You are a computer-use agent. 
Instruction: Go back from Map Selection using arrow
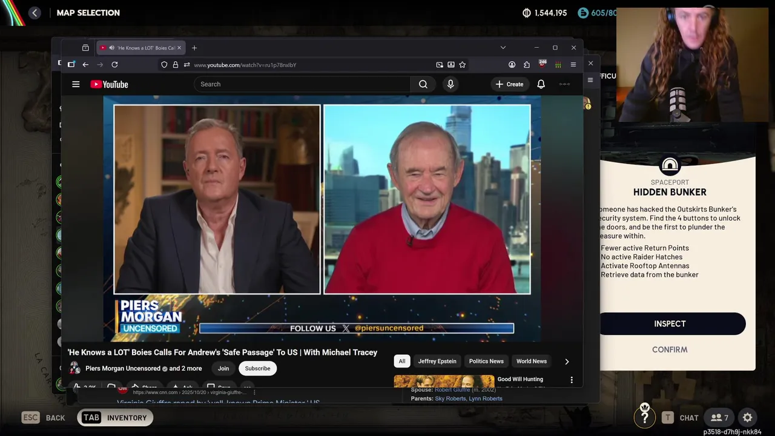pos(35,13)
